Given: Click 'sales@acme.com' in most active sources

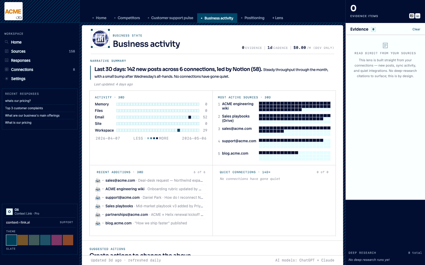Looking at the screenshot, I should 237,129.
